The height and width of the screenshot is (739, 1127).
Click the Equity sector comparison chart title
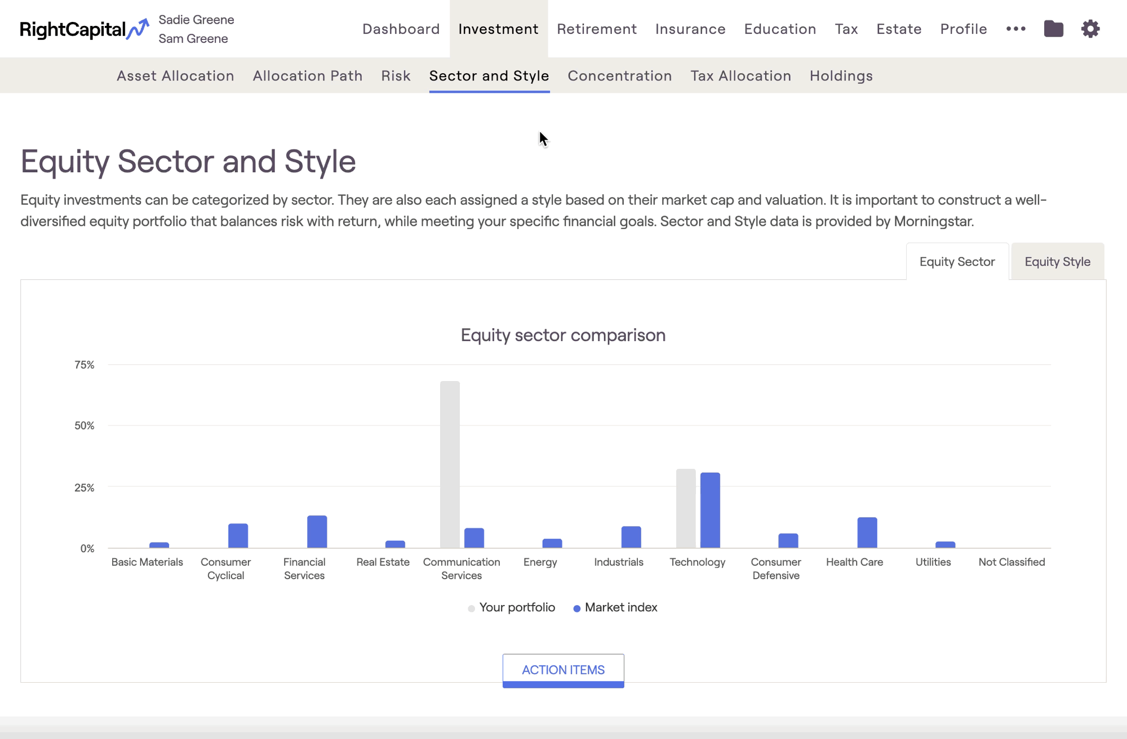tap(563, 335)
